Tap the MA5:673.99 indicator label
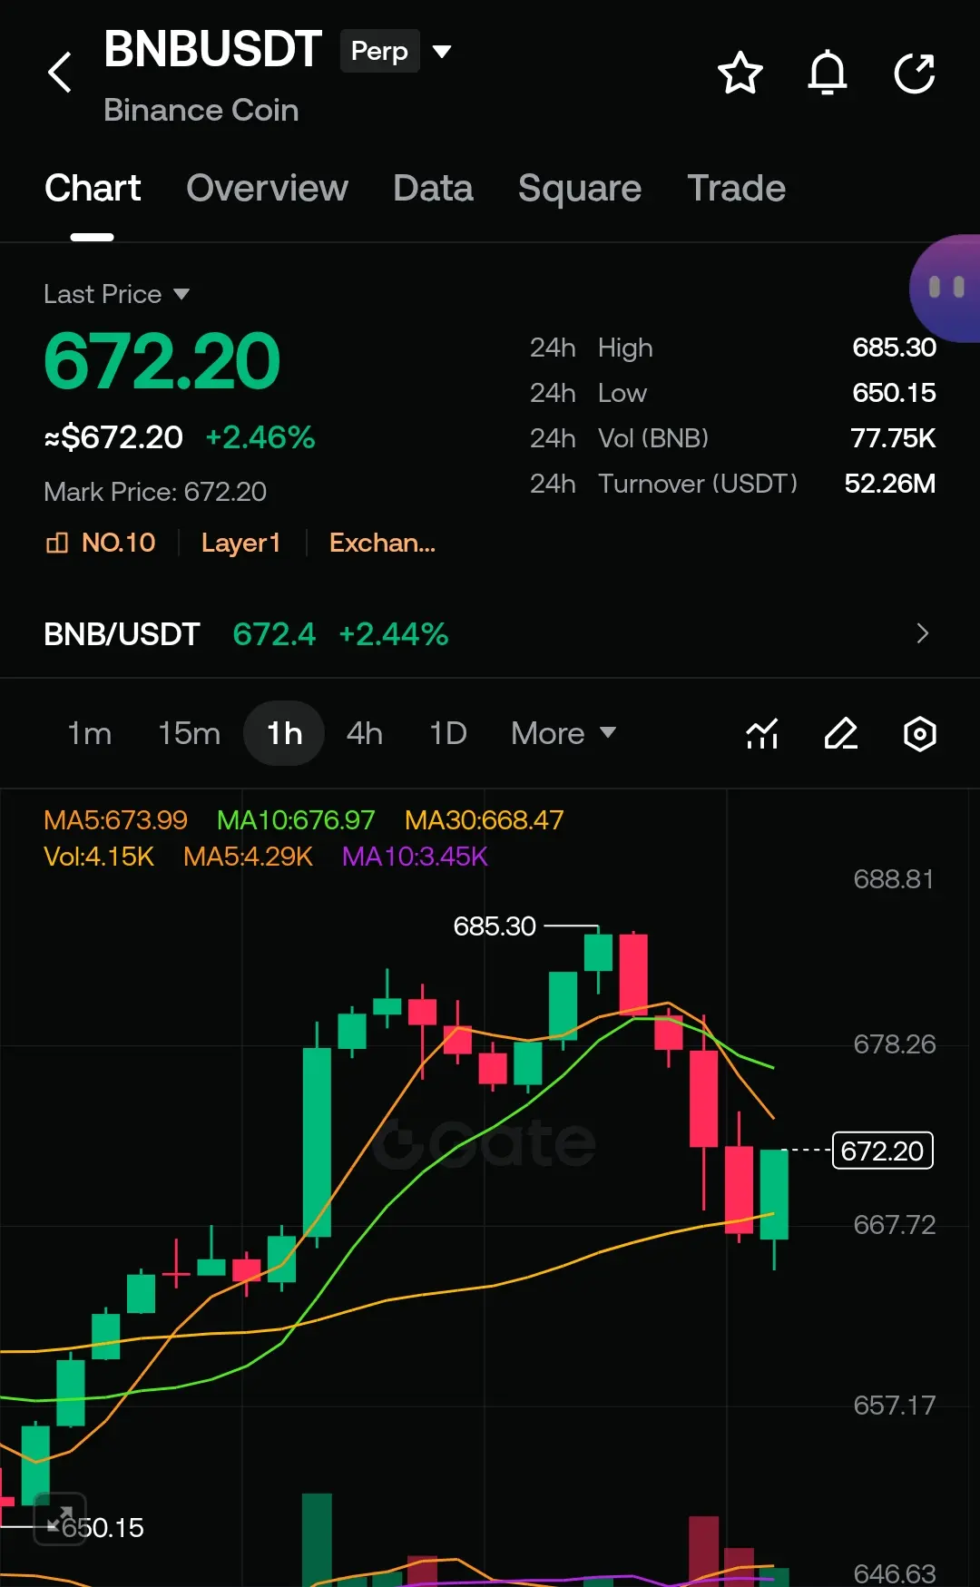This screenshot has height=1587, width=980. pos(115,820)
